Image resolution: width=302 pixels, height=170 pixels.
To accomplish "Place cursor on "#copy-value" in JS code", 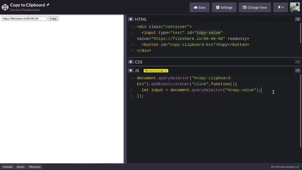I will 241,90.
